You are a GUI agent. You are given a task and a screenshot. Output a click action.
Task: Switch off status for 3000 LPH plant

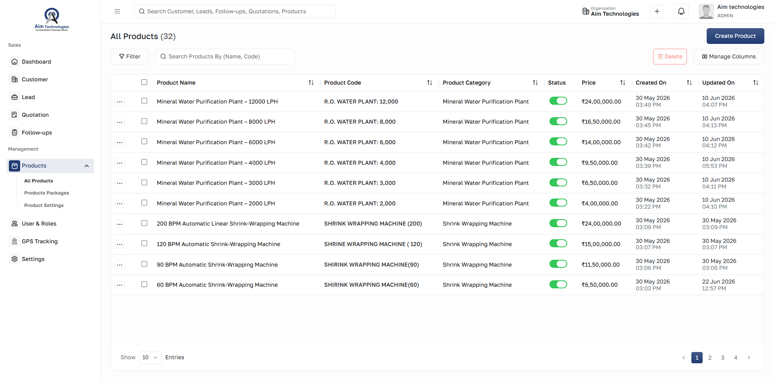558,182
